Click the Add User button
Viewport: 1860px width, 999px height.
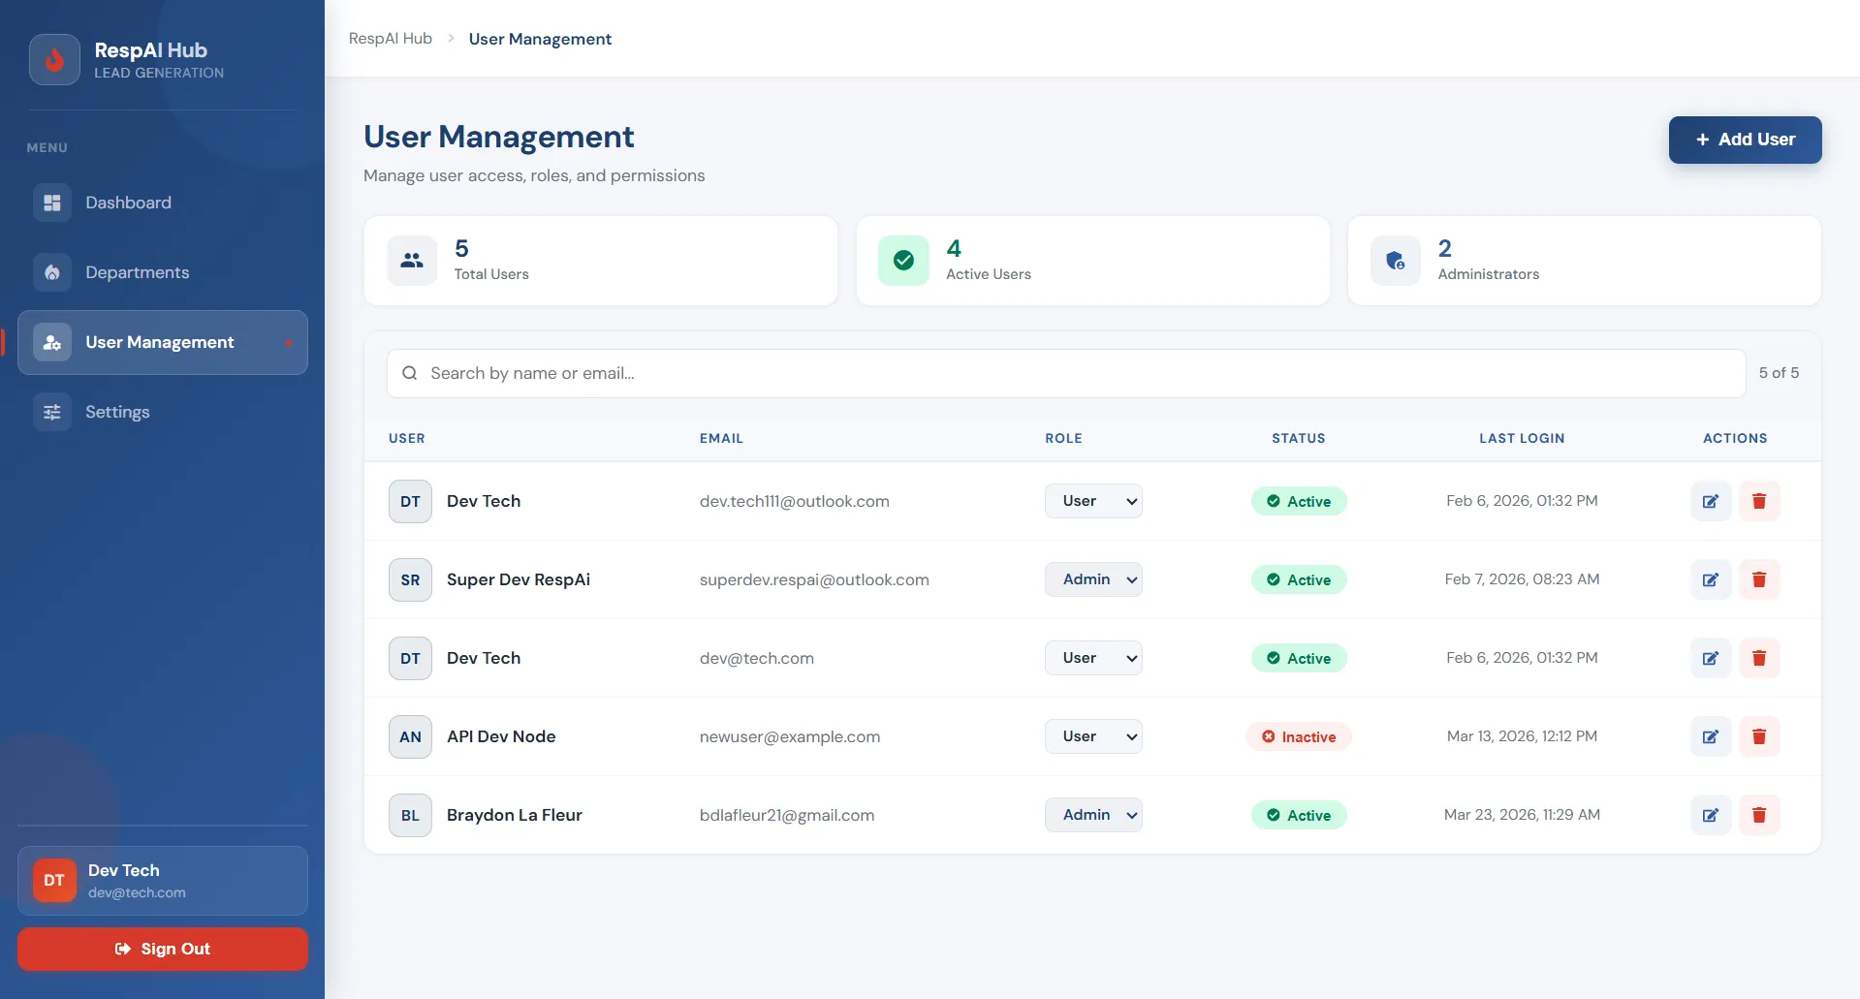1745,140
